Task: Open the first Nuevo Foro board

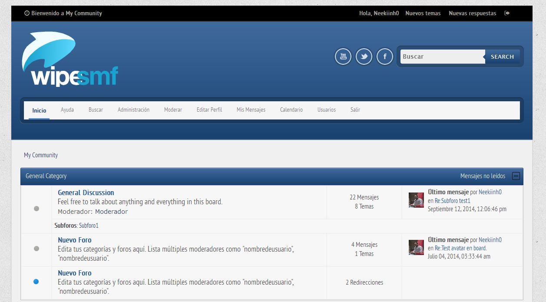Action: point(75,240)
